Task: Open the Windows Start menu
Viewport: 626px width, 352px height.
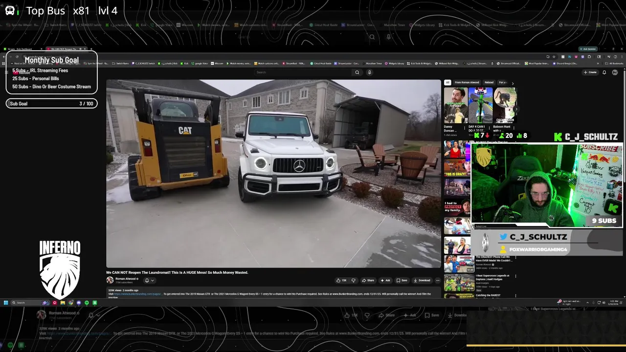Action: point(6,303)
